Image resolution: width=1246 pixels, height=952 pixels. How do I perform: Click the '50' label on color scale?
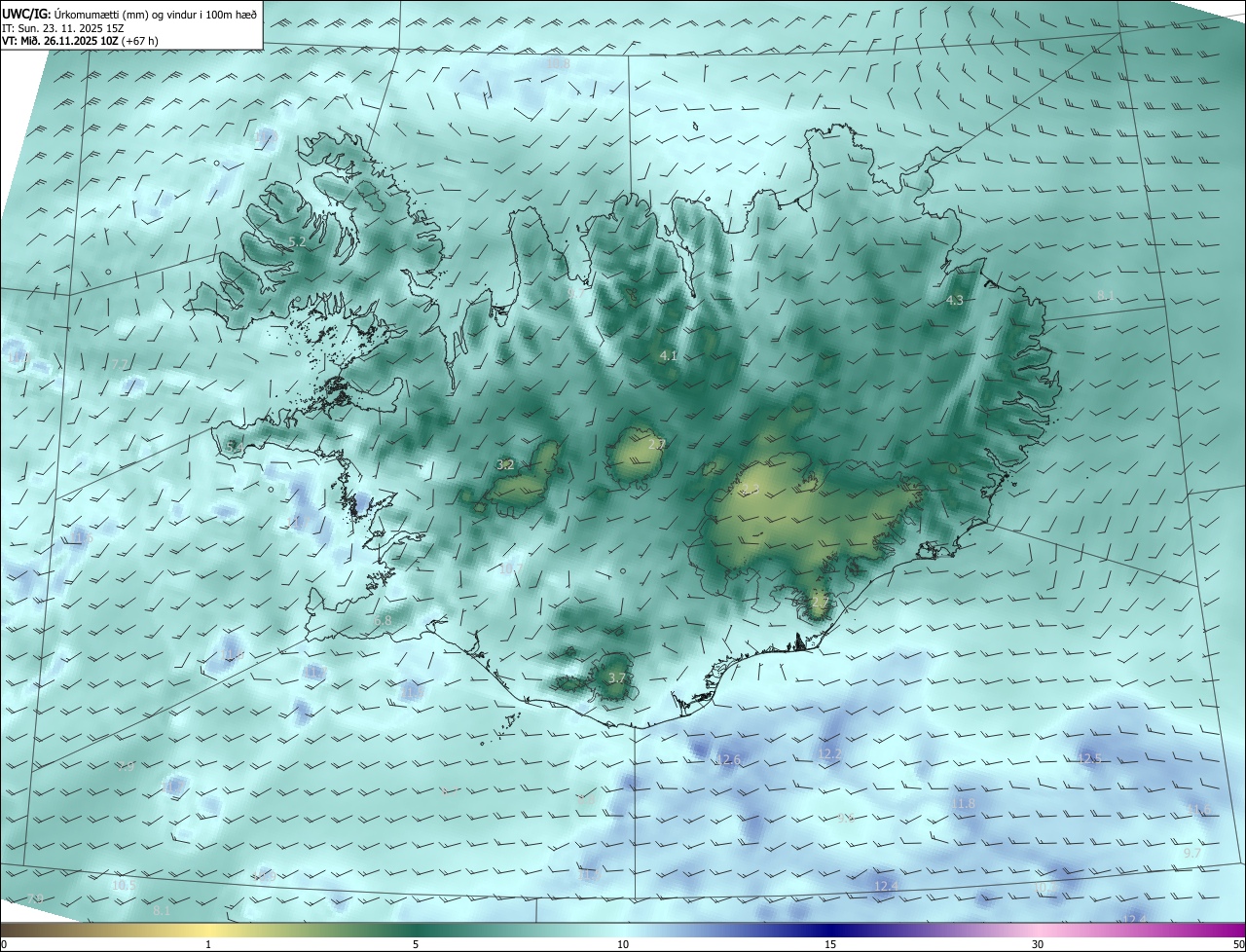1238,944
